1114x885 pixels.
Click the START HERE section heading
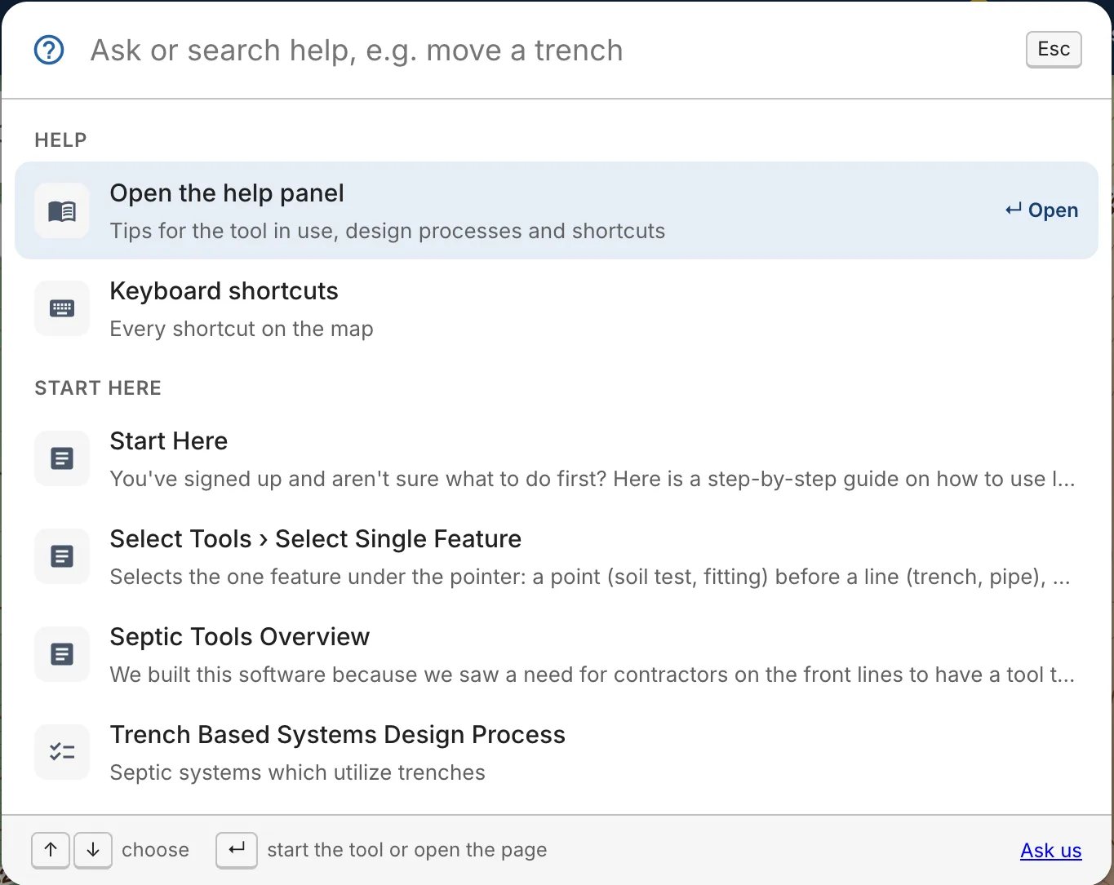point(98,388)
